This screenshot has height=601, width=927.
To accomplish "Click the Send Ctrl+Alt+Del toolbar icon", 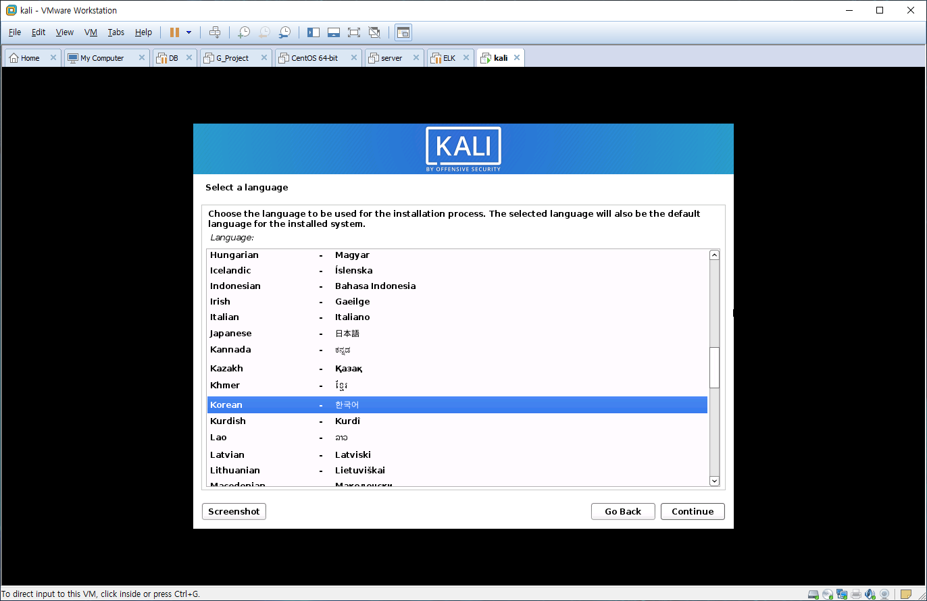I will click(x=215, y=32).
